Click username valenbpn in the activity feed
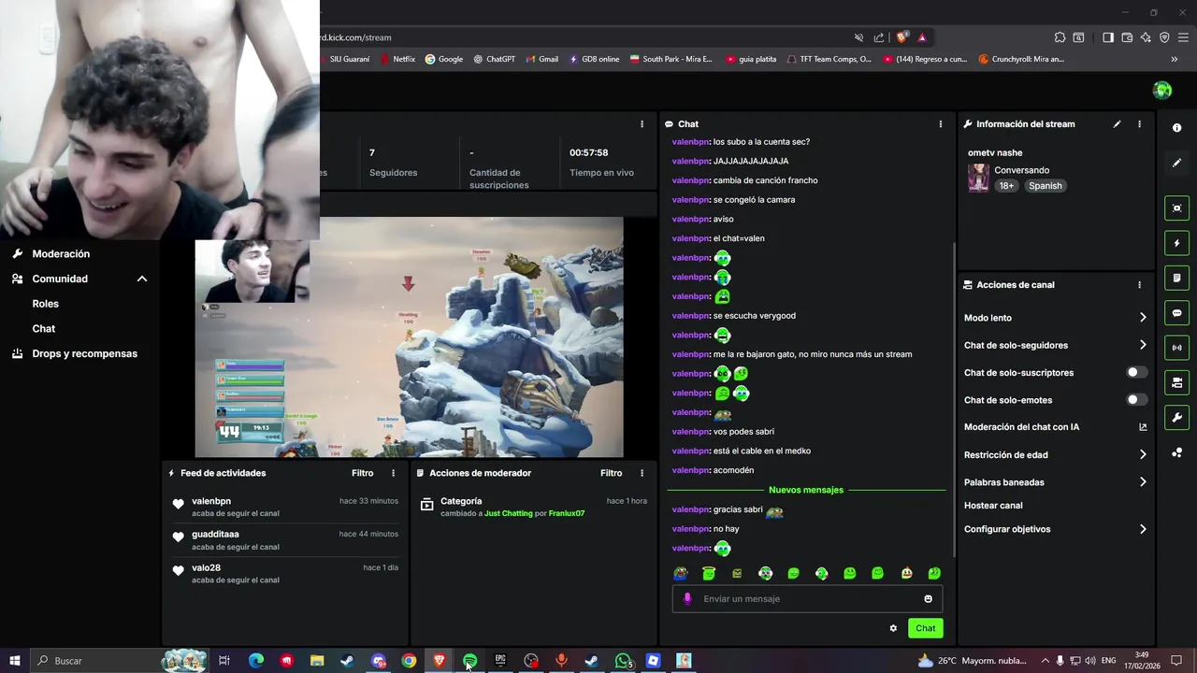Screen dimensions: 1197x673 click(x=211, y=501)
